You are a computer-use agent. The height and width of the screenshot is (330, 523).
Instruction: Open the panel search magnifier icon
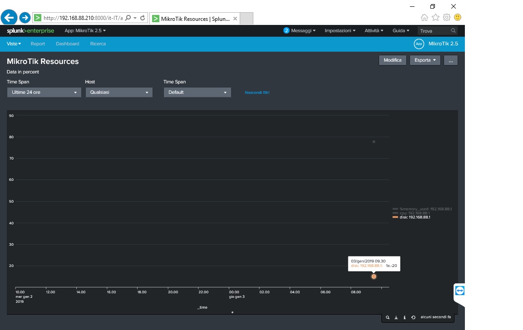click(388, 318)
